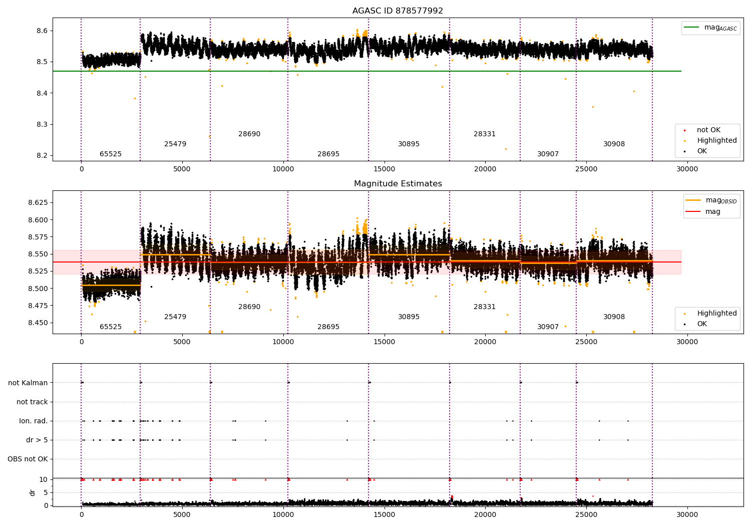
Task: Click the 8.575 y-axis tick label
Action: click(38, 237)
